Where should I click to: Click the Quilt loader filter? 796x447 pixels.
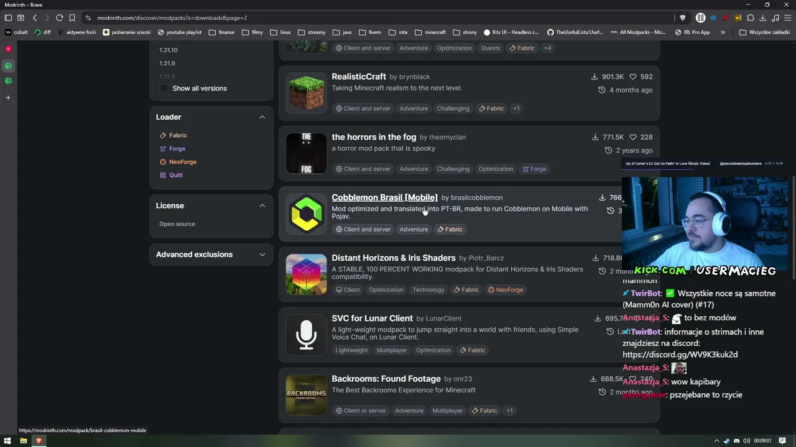click(170, 175)
